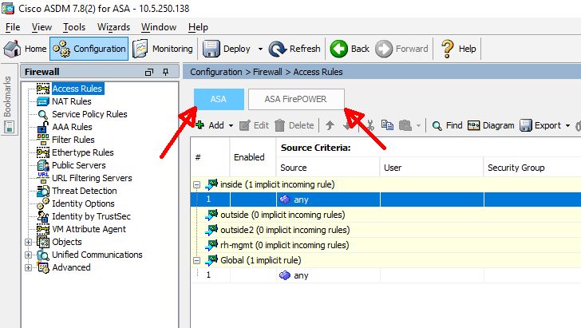Open Help with the question mark icon
This screenshot has height=328, width=581.
click(x=448, y=49)
